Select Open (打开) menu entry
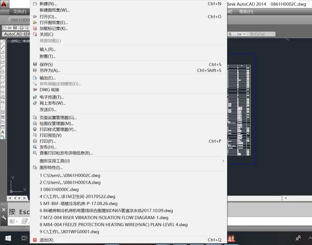The image size is (312, 245). tap(129, 17)
